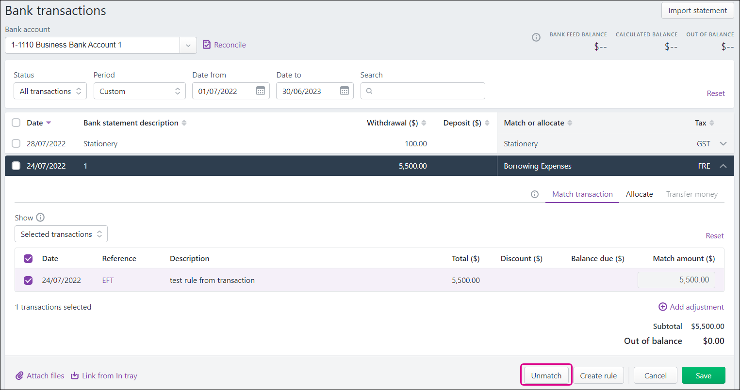This screenshot has width=740, height=390.
Task: Click the 100.00 withdrawal amount
Action: point(416,143)
